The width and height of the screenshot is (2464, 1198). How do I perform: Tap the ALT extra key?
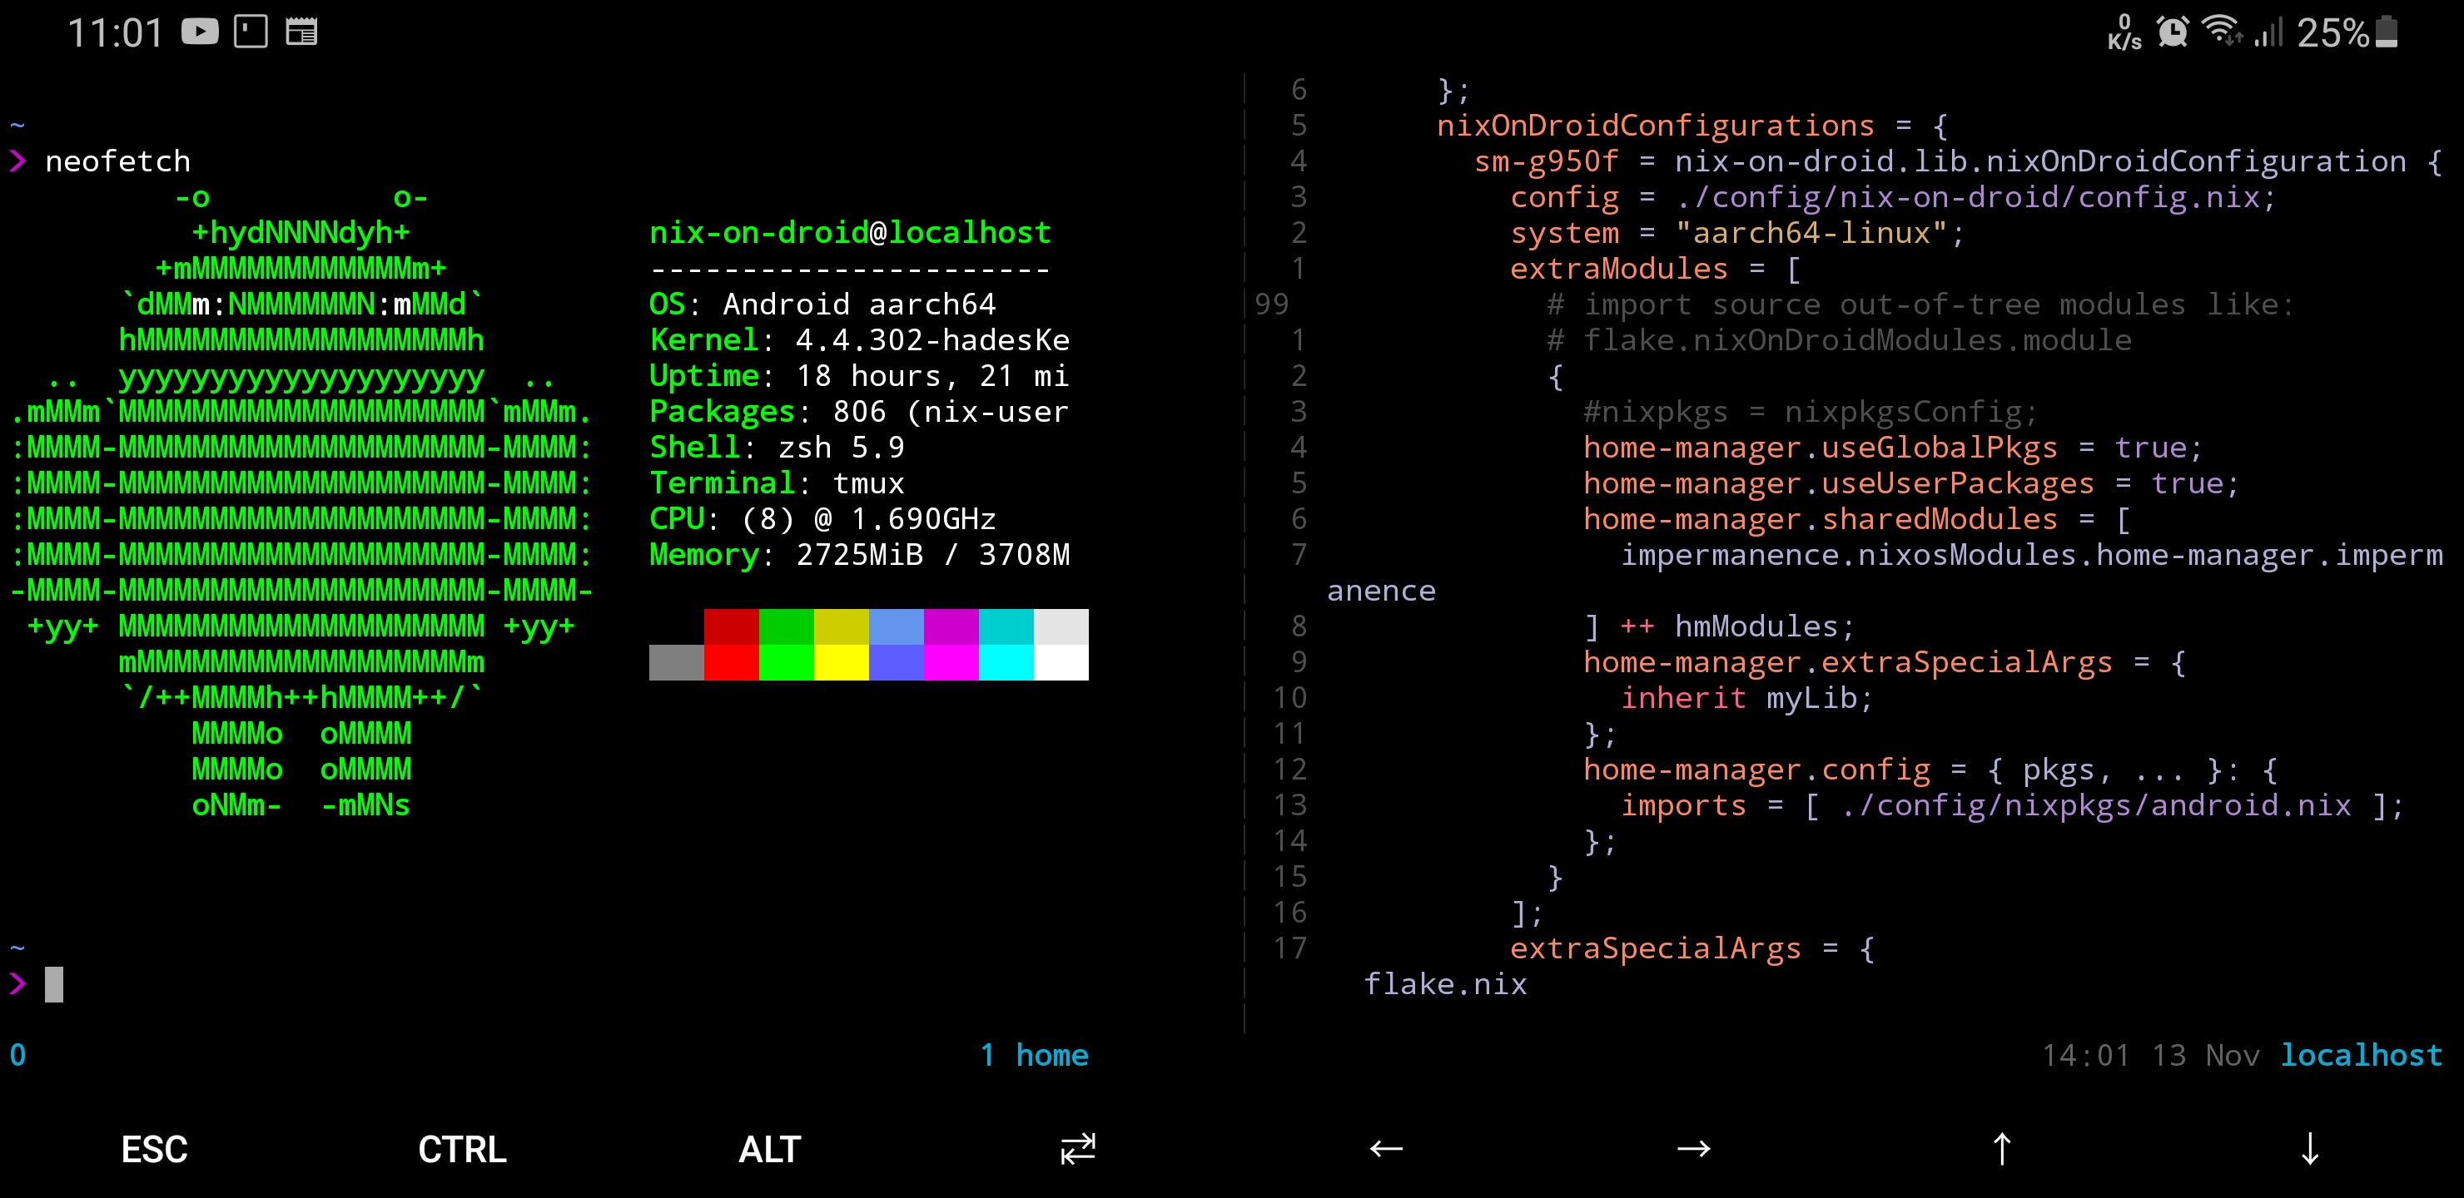point(770,1149)
